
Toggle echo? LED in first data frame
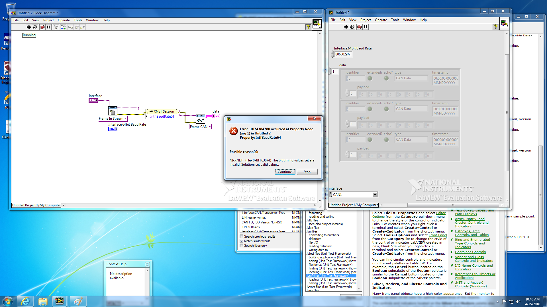pyautogui.click(x=386, y=78)
